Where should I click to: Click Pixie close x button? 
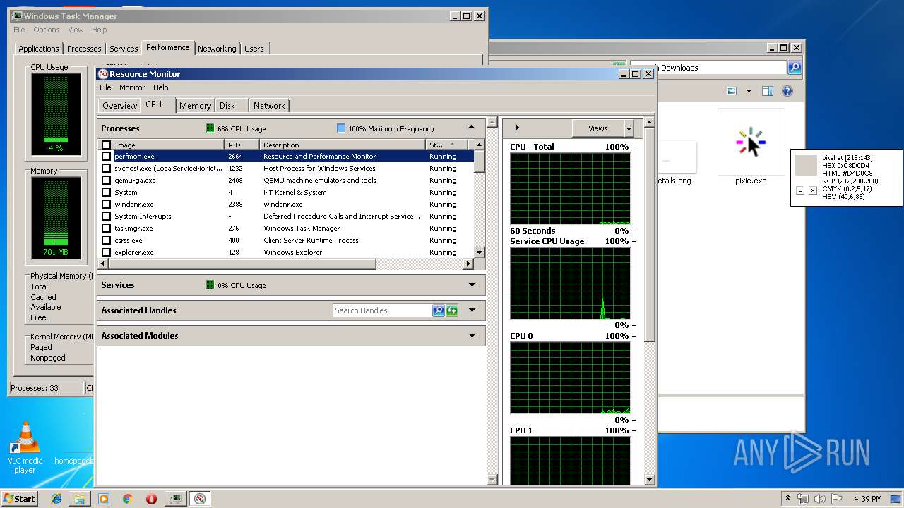pos(813,190)
